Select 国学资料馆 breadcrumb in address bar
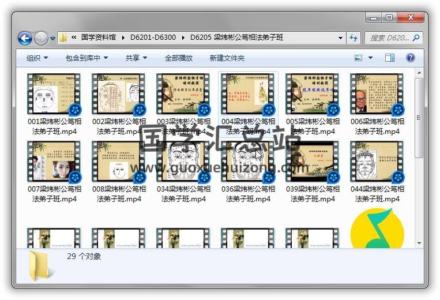Image resolution: width=440 pixels, height=300 pixels. tap(99, 37)
